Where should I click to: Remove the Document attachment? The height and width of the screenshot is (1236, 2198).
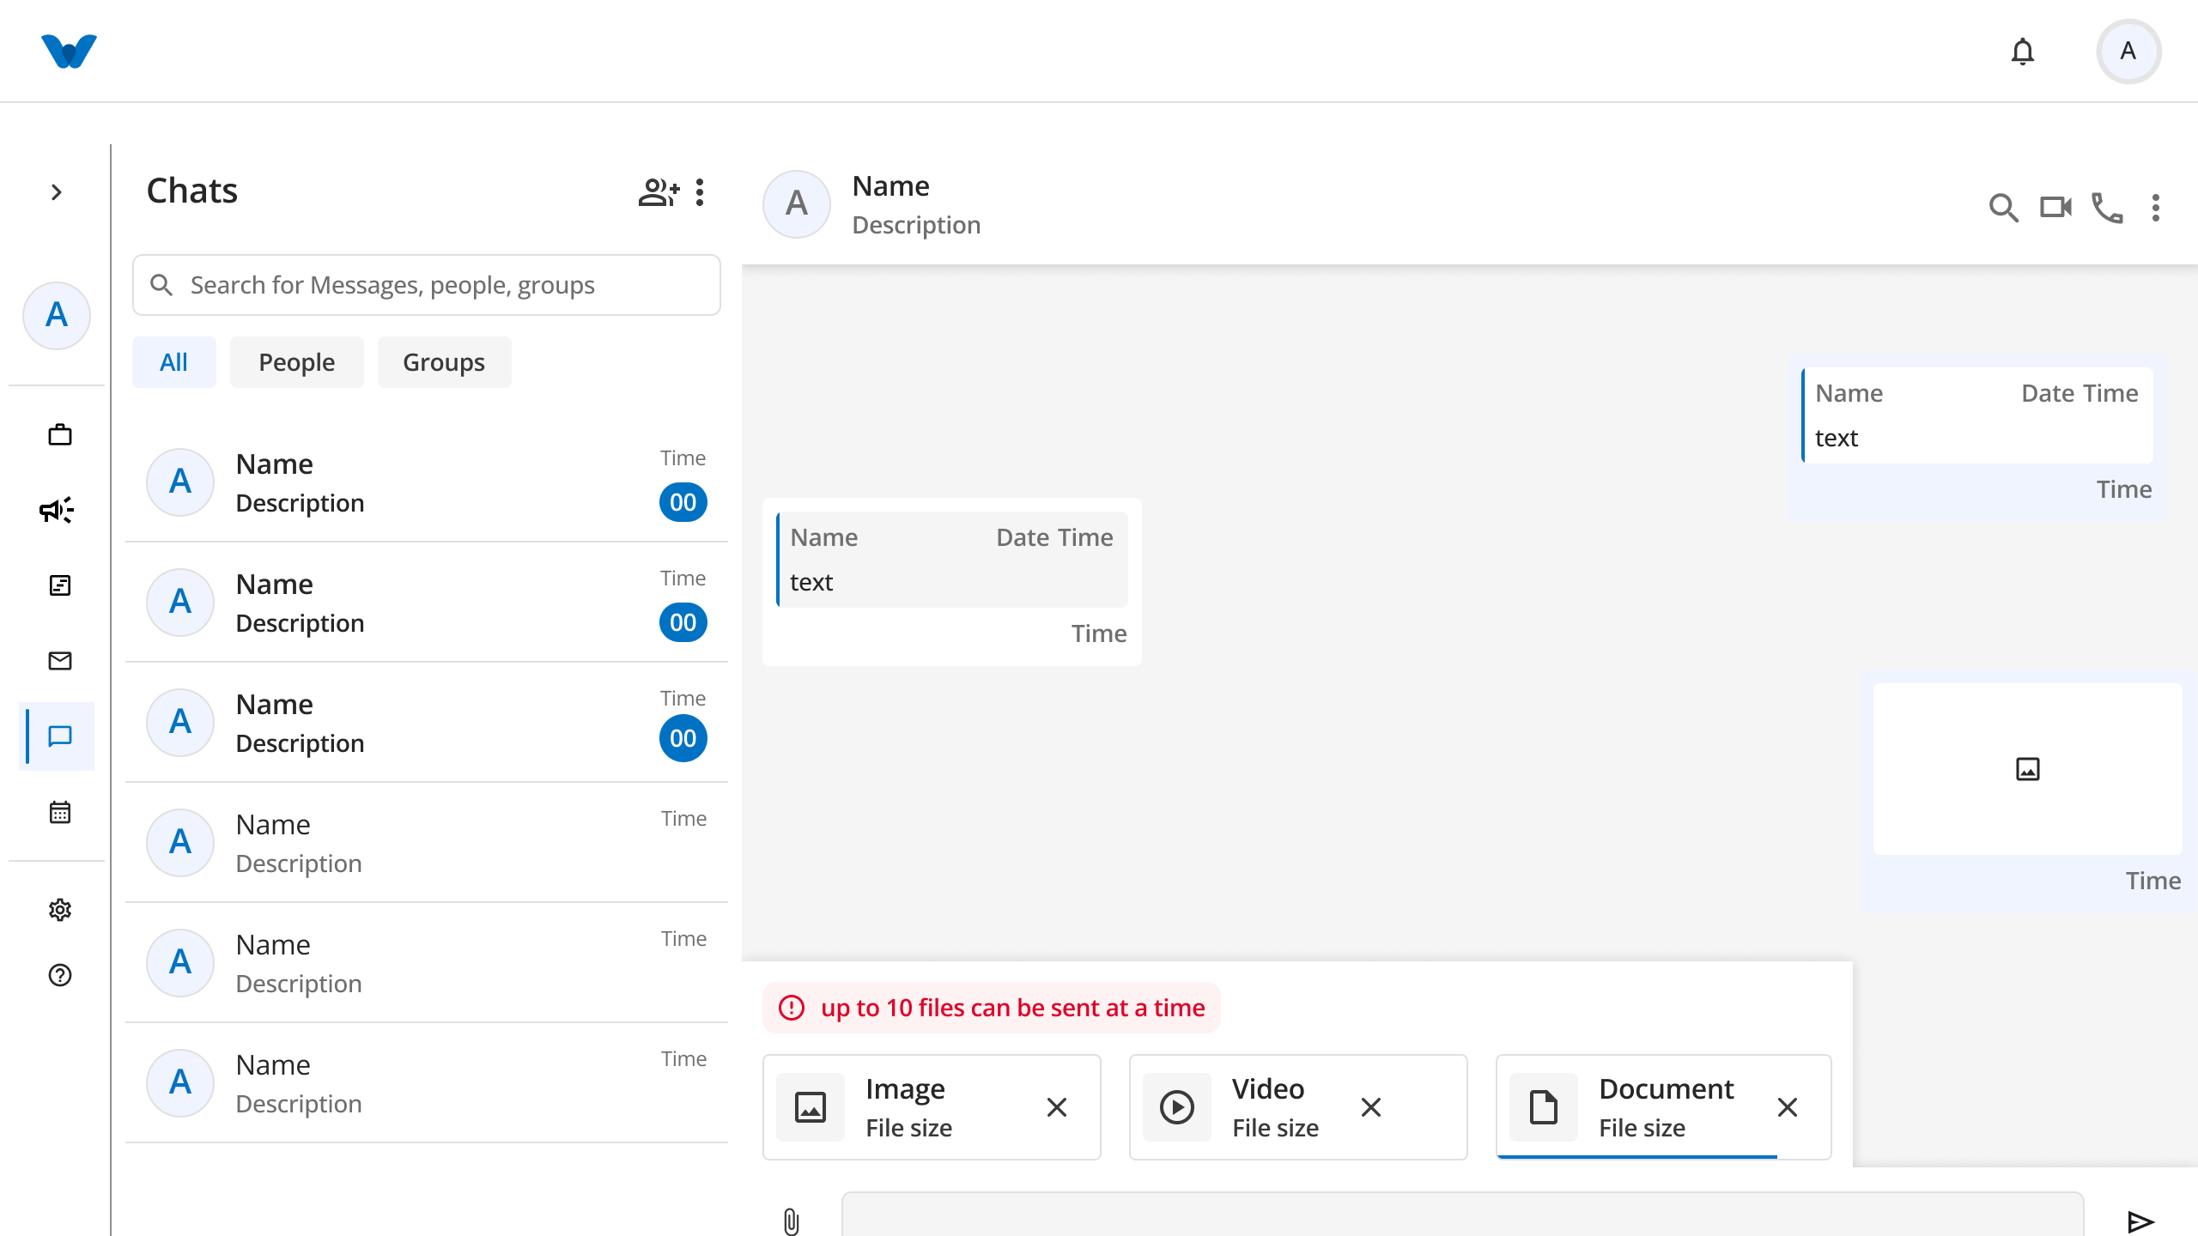1788,1107
